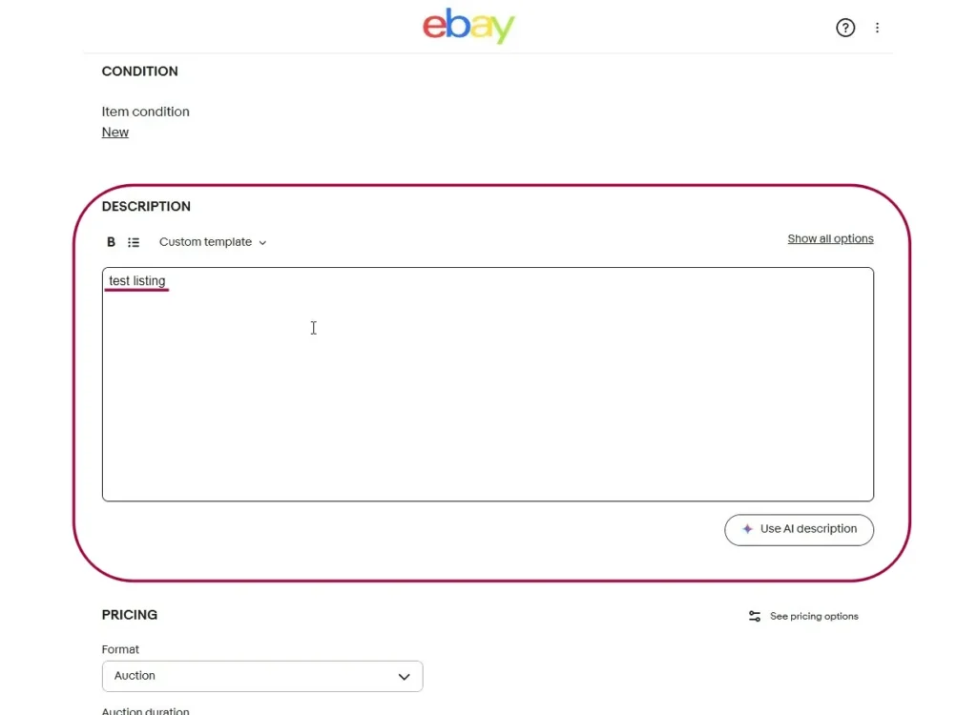Click the Item condition label

(146, 112)
